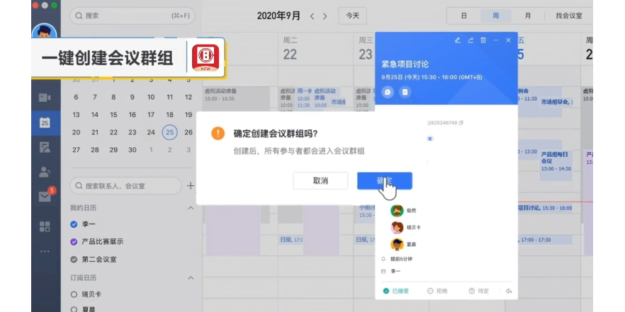Collapse the 订阅日历 section
625x312 pixels.
[x=190, y=278]
